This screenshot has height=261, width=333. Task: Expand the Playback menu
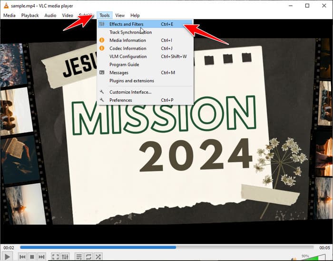(30, 16)
